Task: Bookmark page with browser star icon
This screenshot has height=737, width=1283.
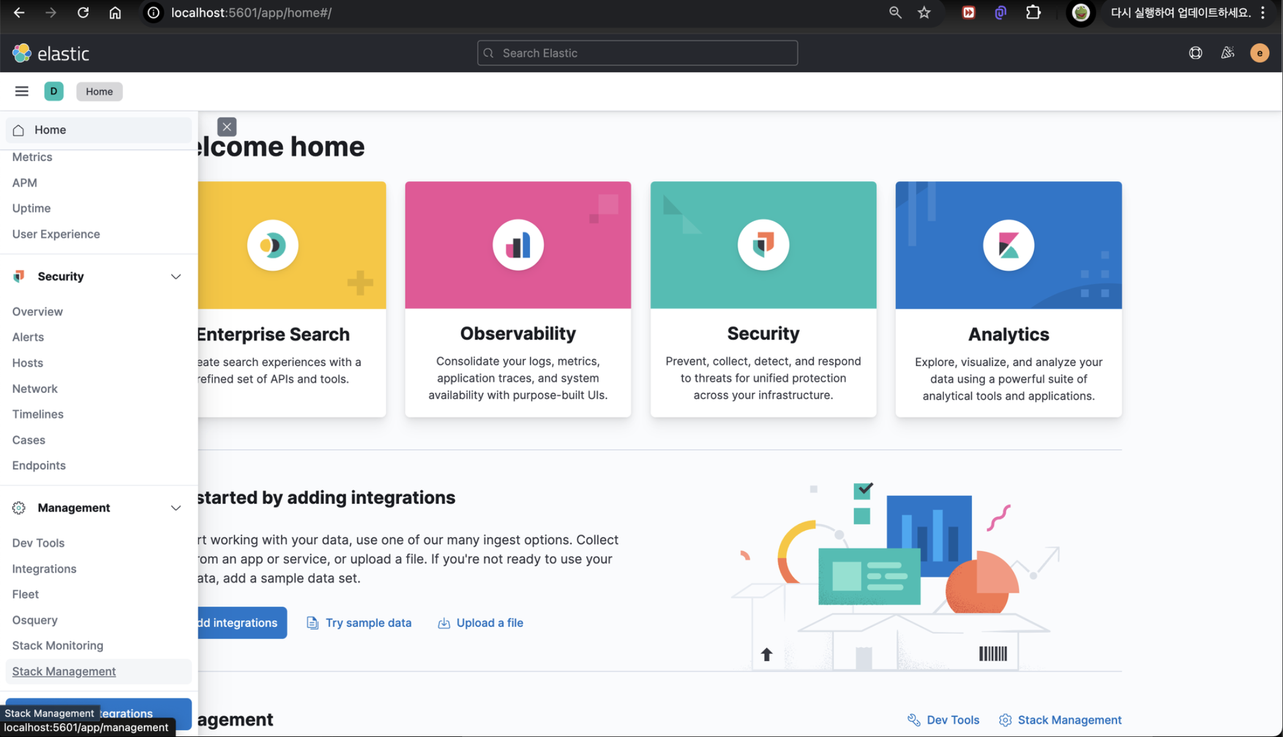Action: click(x=924, y=13)
